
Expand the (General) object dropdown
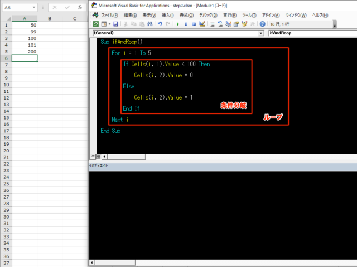click(262, 33)
